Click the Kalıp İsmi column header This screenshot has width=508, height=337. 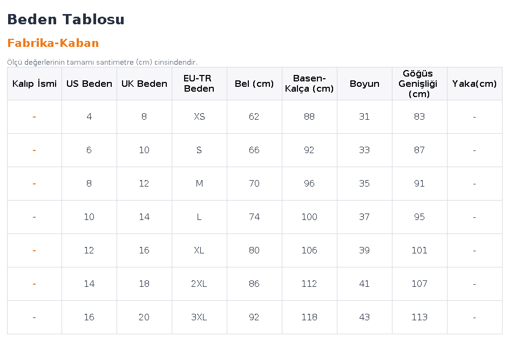(35, 84)
